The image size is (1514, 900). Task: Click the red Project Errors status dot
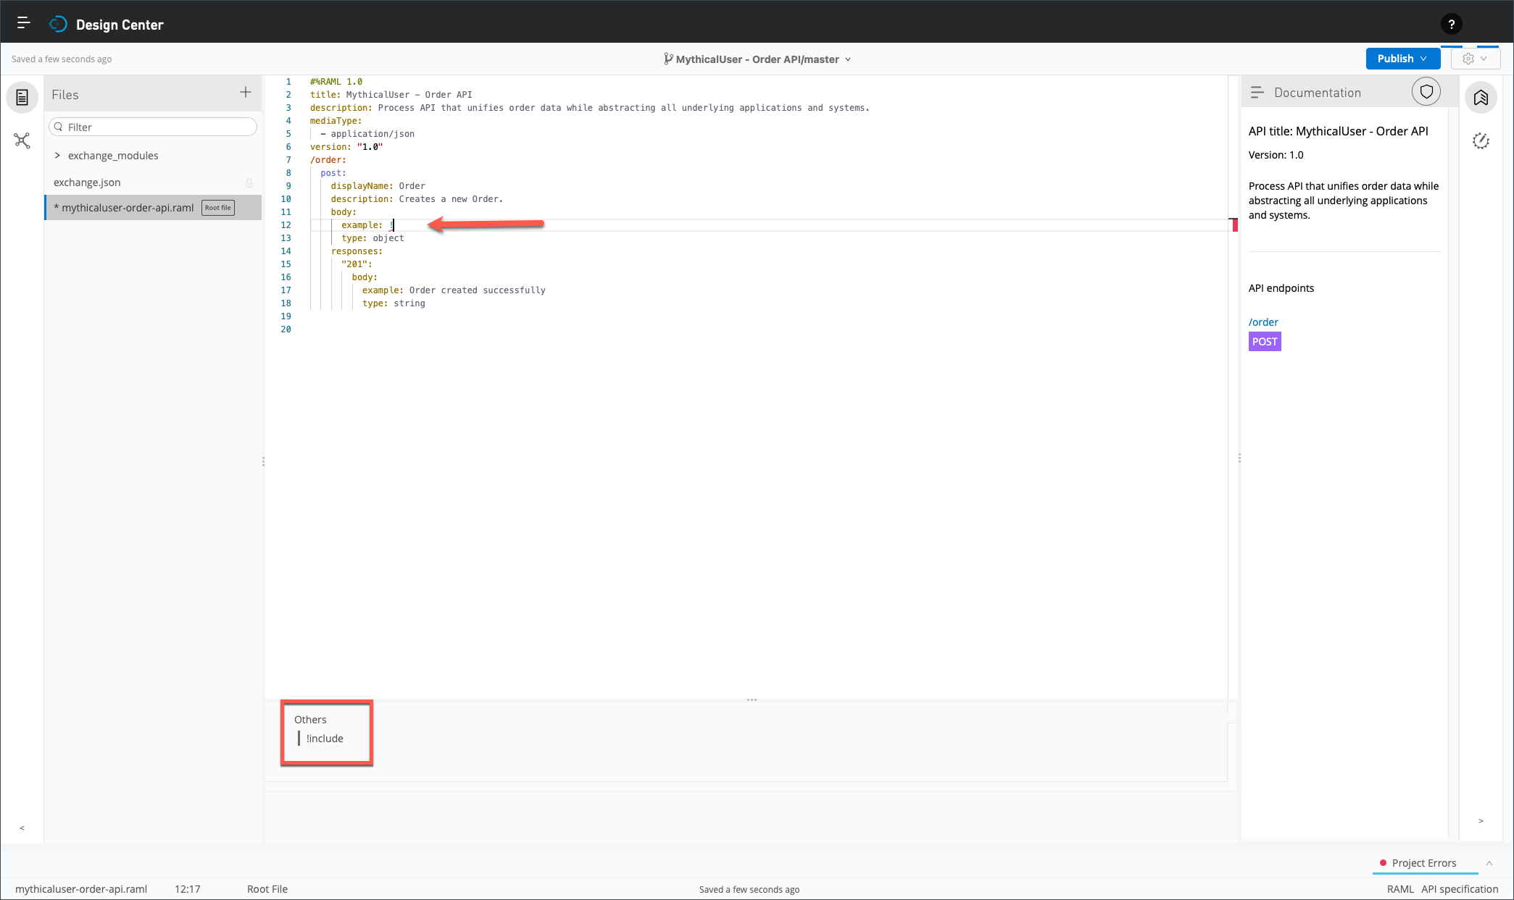pyautogui.click(x=1383, y=863)
